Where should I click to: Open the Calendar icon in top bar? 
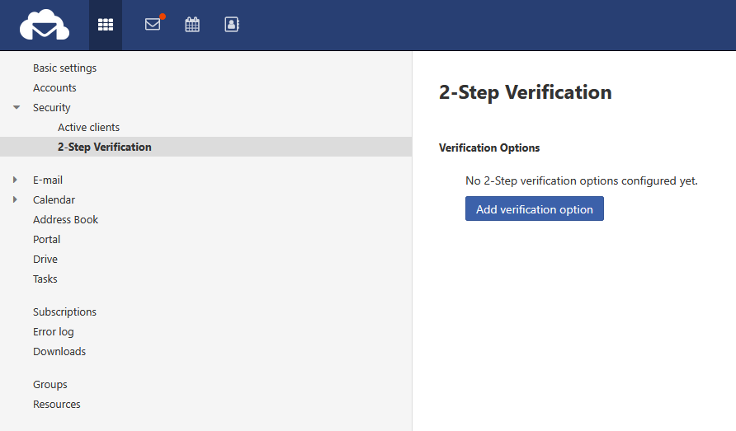point(192,25)
